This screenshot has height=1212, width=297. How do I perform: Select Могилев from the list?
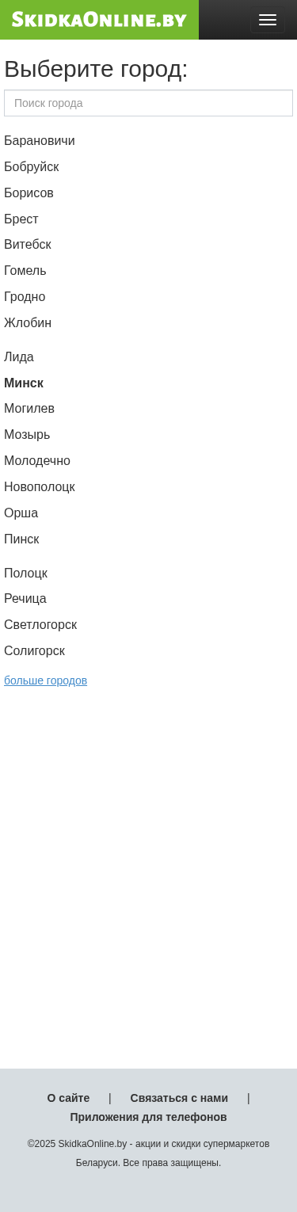(x=29, y=409)
